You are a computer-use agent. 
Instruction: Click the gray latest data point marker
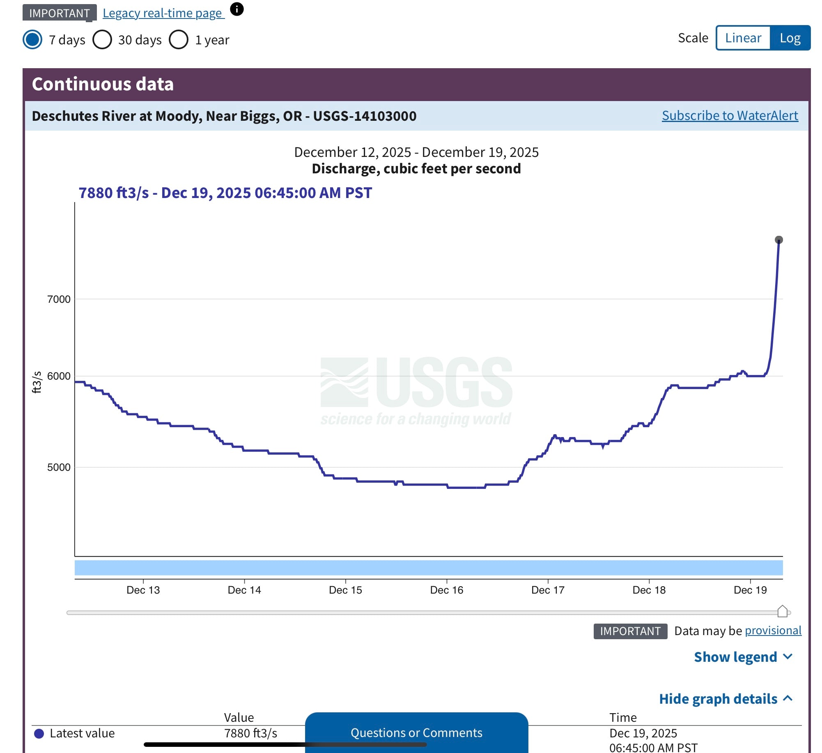click(x=778, y=240)
